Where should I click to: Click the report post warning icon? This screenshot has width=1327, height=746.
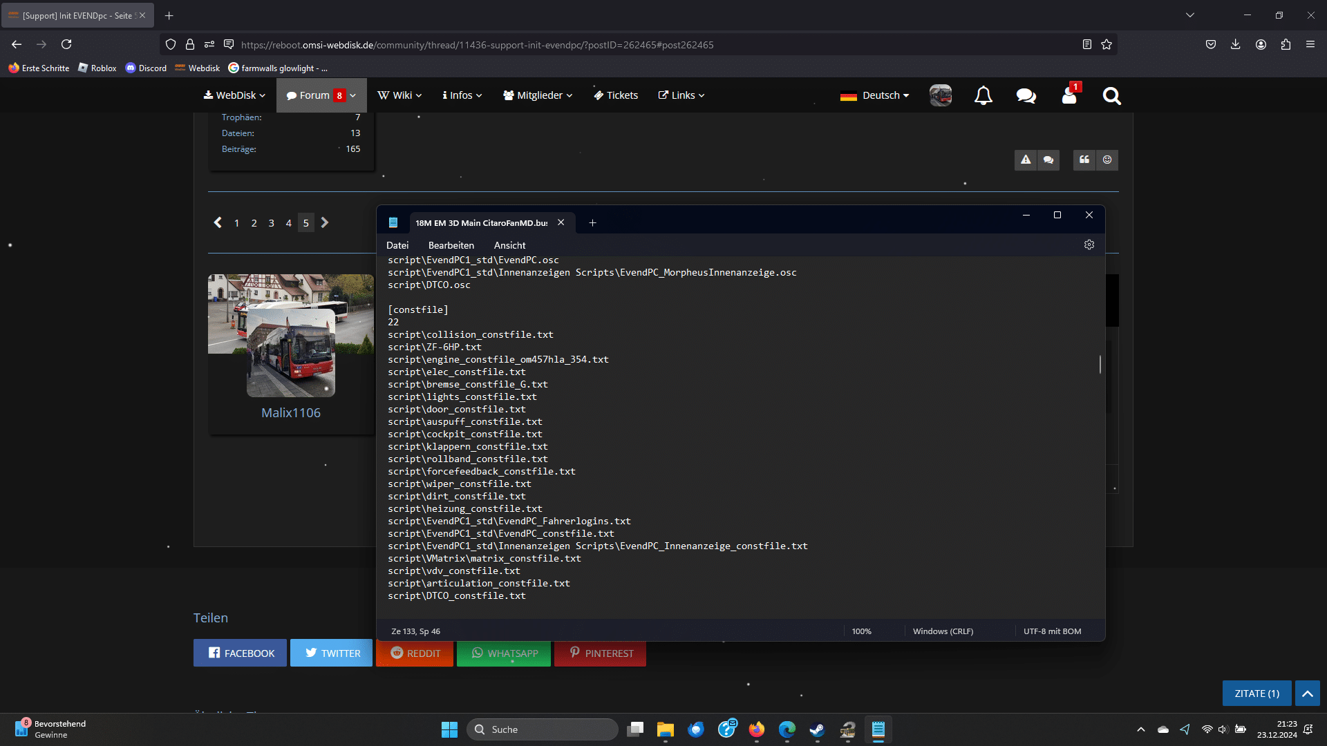tap(1026, 160)
